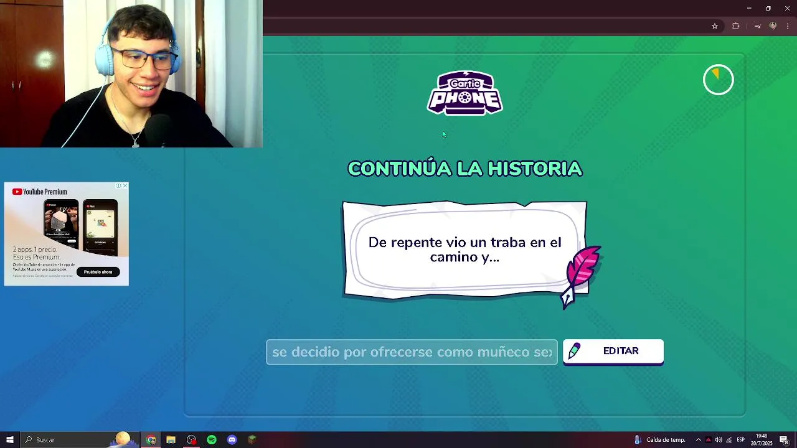Screen dimensions: 797x448
Task: Click the round countdown timer
Action: point(719,80)
